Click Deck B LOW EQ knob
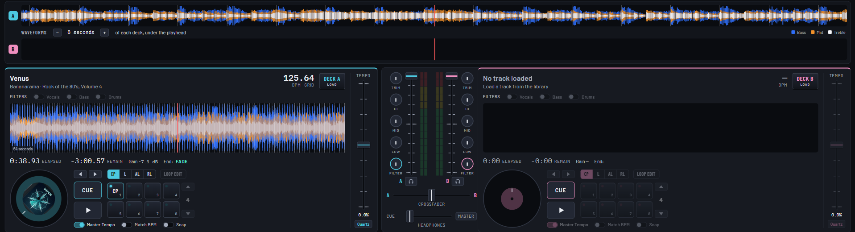 467,142
